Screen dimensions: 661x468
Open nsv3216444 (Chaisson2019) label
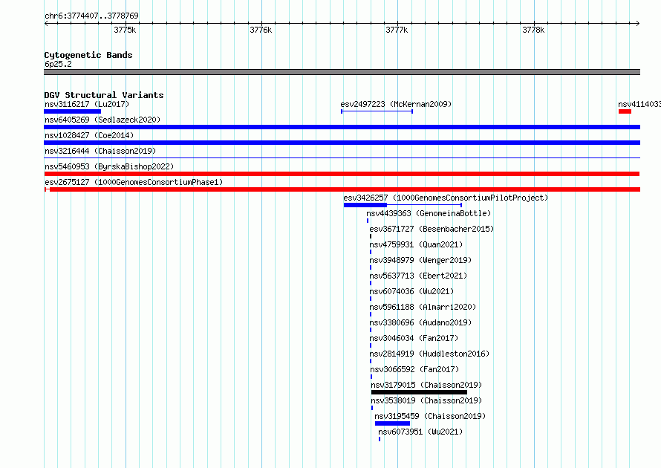click(100, 151)
